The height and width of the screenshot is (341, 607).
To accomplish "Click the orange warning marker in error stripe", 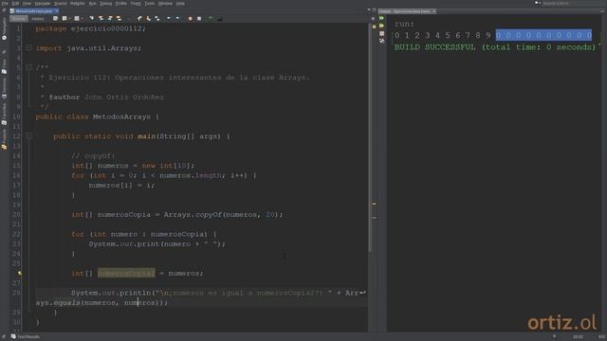I will pyautogui.click(x=374, y=204).
